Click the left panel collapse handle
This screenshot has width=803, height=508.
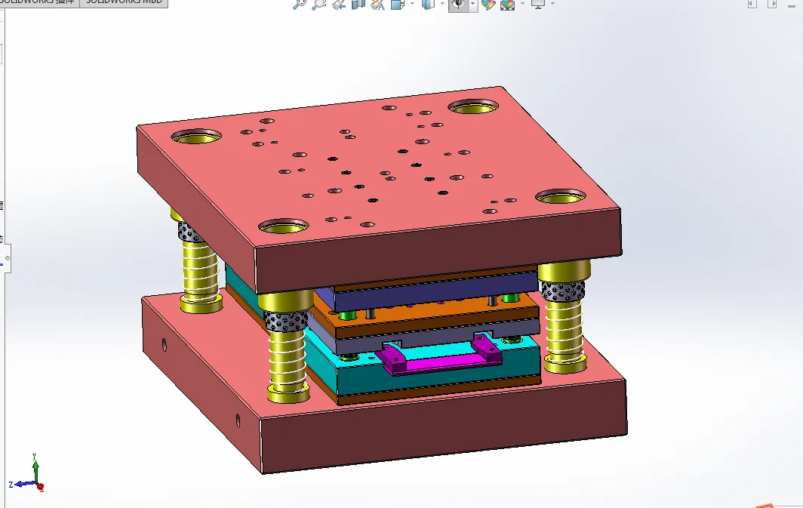[x=8, y=258]
